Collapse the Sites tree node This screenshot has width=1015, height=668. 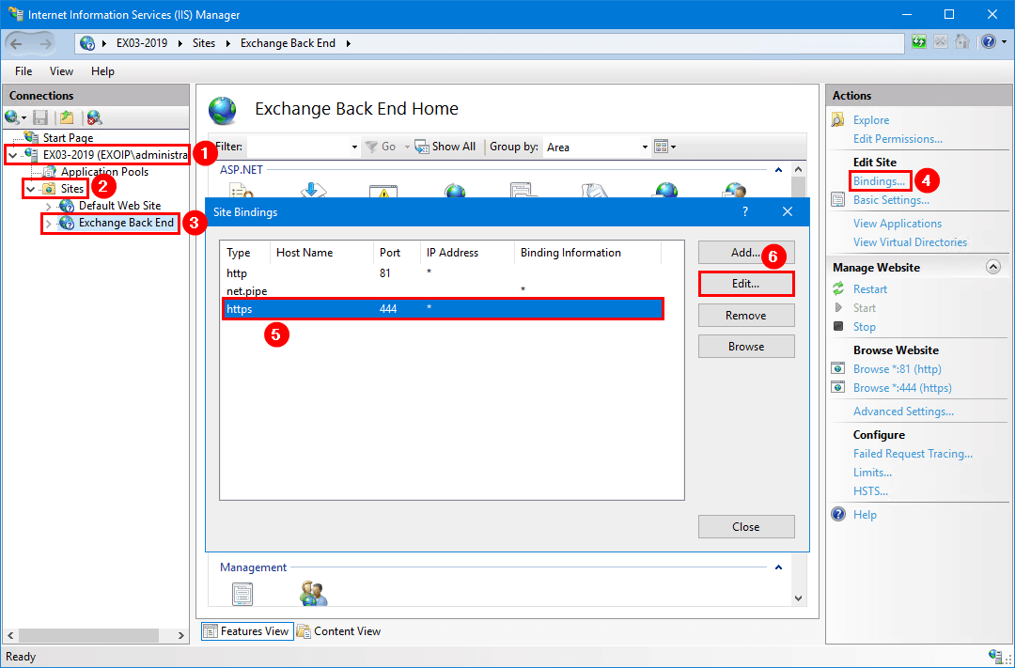[30, 189]
